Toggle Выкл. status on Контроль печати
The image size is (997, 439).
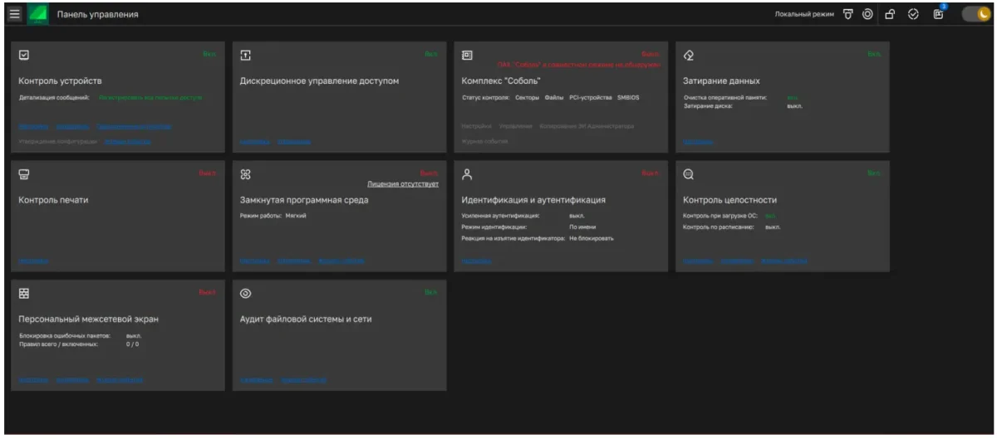[207, 173]
